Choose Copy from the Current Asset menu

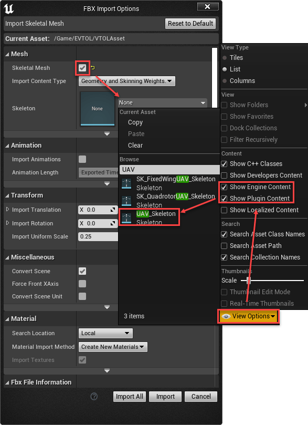(x=135, y=122)
